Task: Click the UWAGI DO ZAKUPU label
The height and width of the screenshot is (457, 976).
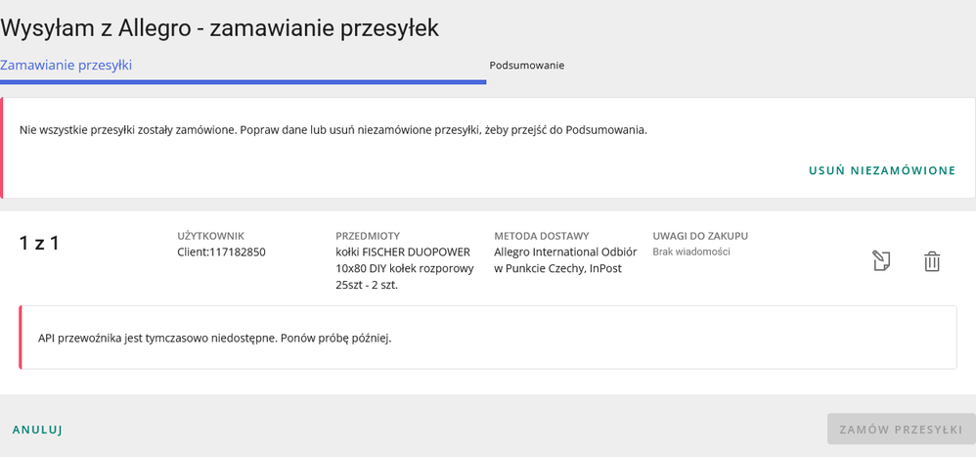Action: point(700,236)
